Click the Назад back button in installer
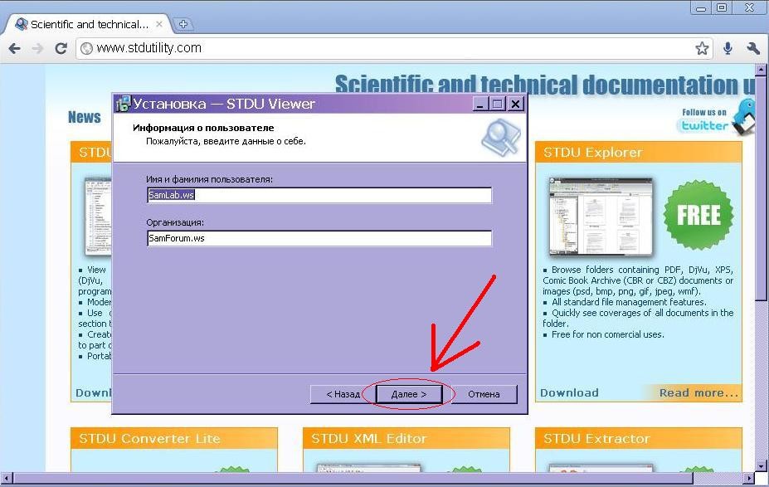Viewport: 769px width, 487px height. click(343, 394)
